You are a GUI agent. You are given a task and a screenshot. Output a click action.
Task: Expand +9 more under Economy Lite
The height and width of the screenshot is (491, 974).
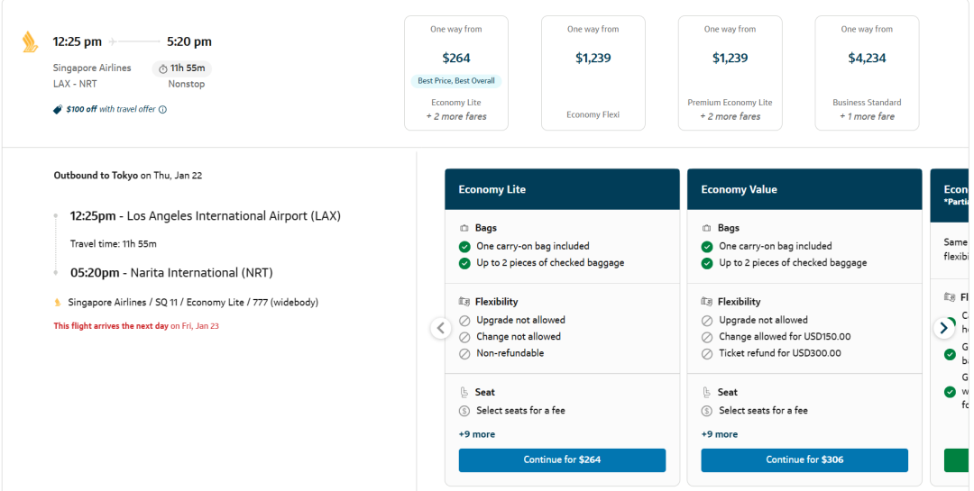pos(477,434)
